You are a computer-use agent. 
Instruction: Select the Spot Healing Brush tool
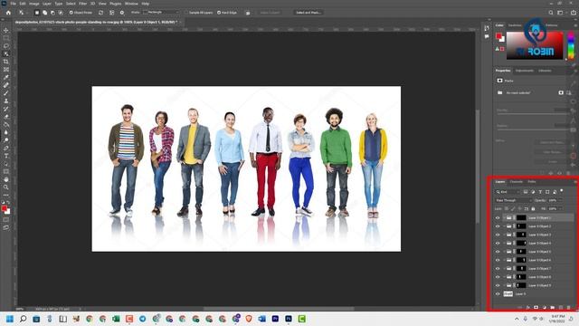tap(6, 85)
